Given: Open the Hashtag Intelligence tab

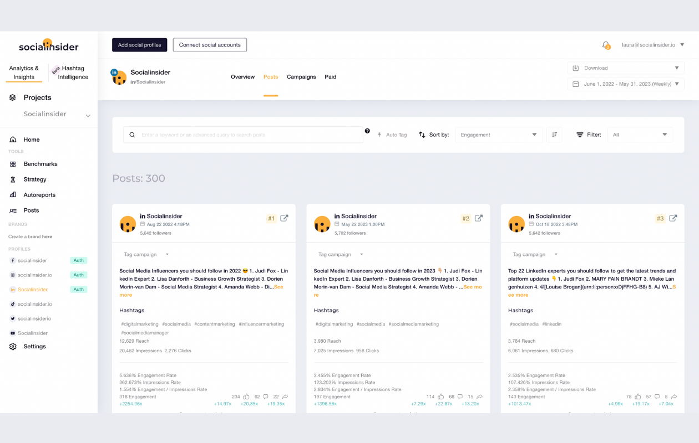Looking at the screenshot, I should (x=73, y=73).
